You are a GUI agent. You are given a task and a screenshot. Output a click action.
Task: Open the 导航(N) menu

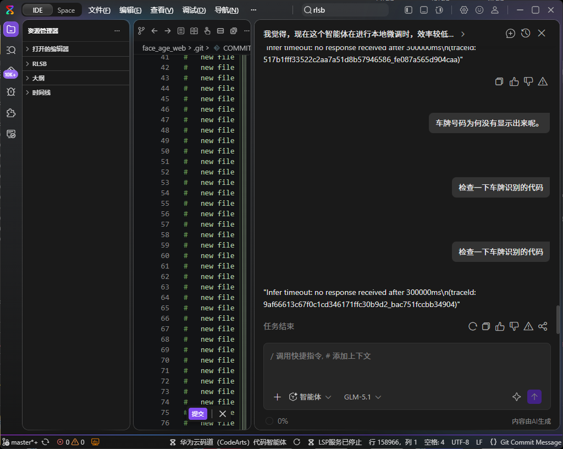(227, 10)
